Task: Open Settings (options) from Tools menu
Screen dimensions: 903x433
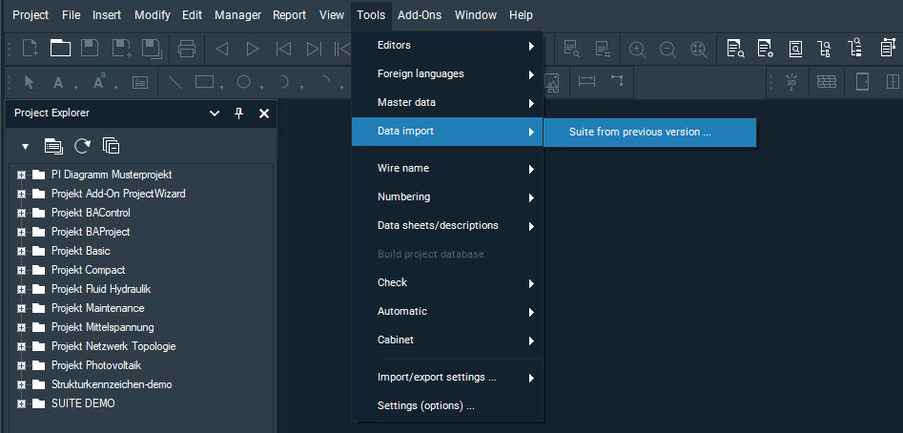Action: coord(447,406)
